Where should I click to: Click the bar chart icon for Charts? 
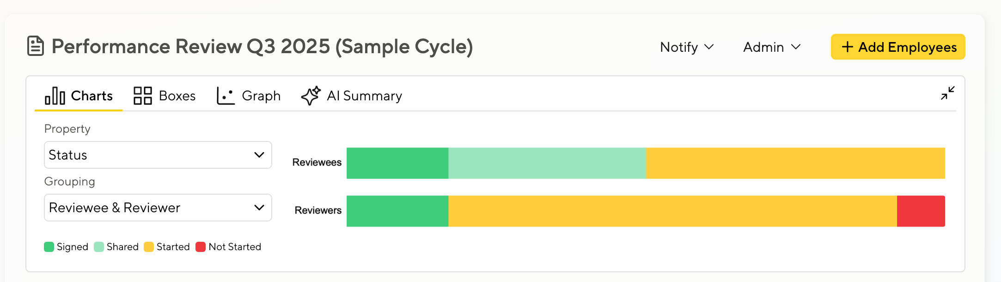click(55, 96)
